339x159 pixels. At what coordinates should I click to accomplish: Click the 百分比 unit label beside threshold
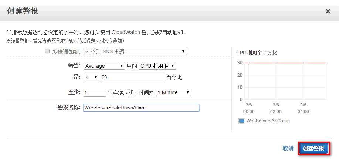(174, 77)
